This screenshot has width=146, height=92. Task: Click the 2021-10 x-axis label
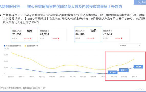click(134, 76)
